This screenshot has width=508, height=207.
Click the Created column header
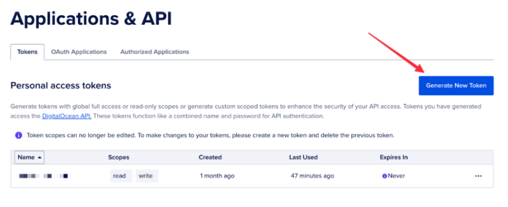(210, 157)
